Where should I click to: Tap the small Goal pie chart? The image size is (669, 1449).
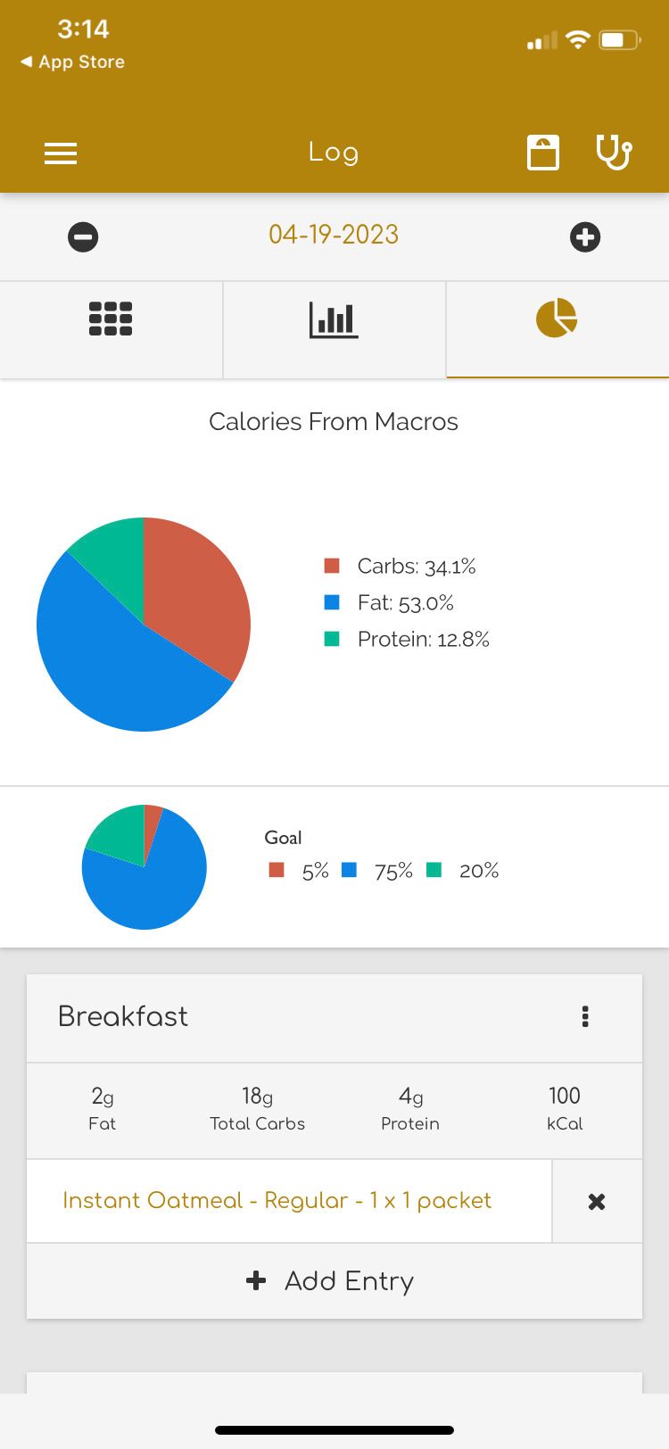point(145,867)
